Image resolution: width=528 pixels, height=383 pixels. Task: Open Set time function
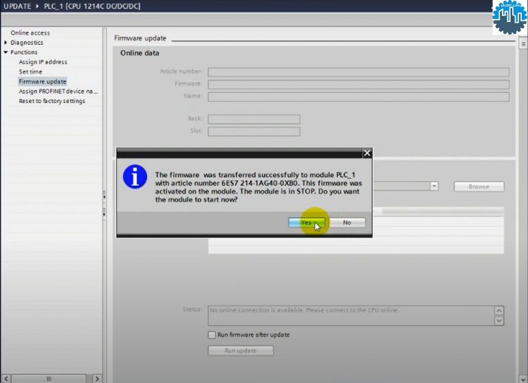[x=30, y=72]
